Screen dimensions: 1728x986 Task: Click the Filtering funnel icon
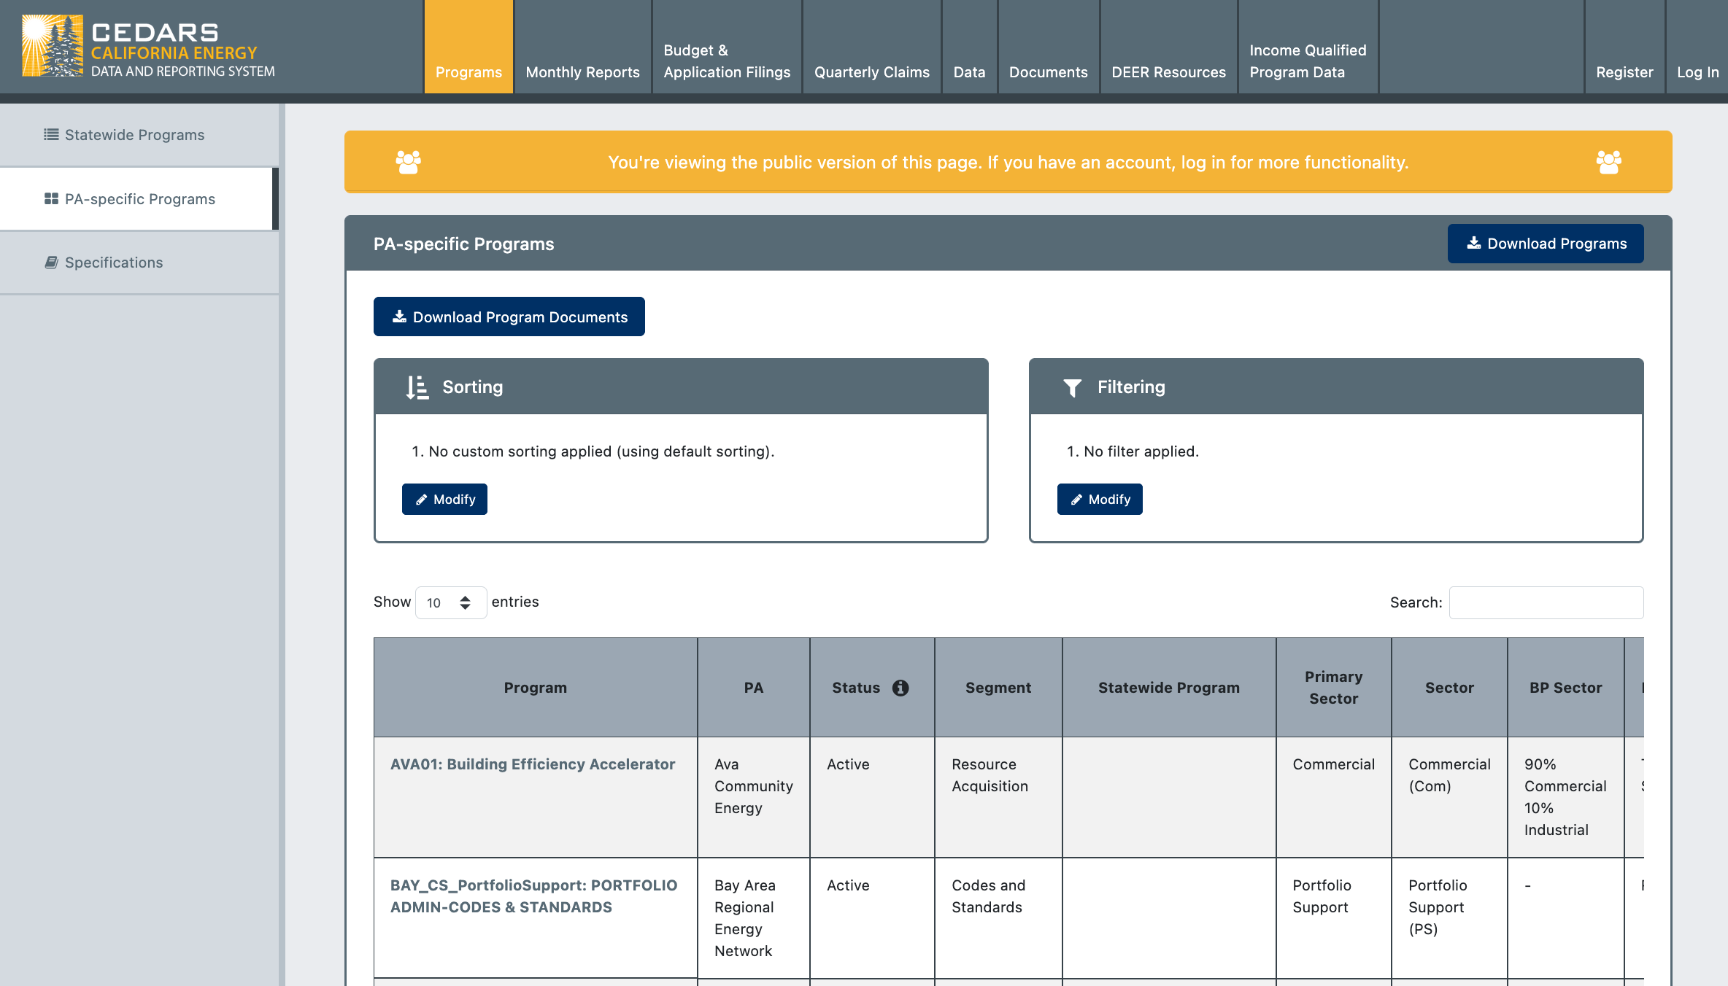pos(1072,387)
